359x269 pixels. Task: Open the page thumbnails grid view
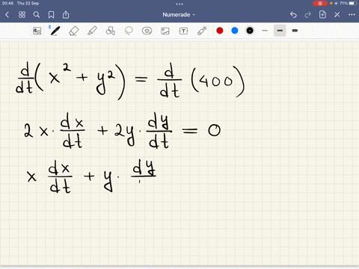click(22, 15)
